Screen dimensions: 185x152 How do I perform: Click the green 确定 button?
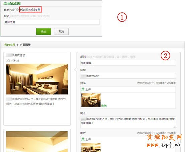pos(43,31)
